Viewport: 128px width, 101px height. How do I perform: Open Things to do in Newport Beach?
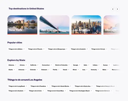click(106, 86)
